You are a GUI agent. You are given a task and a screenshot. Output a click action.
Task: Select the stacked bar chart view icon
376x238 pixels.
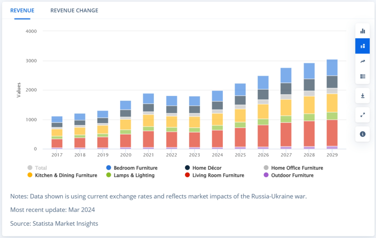pos(363,46)
